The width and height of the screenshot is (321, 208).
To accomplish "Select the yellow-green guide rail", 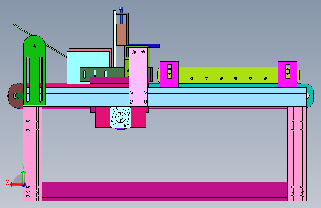I will point(228,75).
